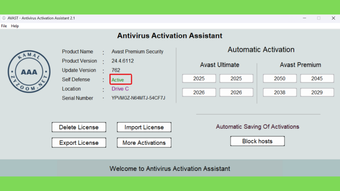Click the Import License button
Screen dimensions: 340x191
tap(144, 127)
